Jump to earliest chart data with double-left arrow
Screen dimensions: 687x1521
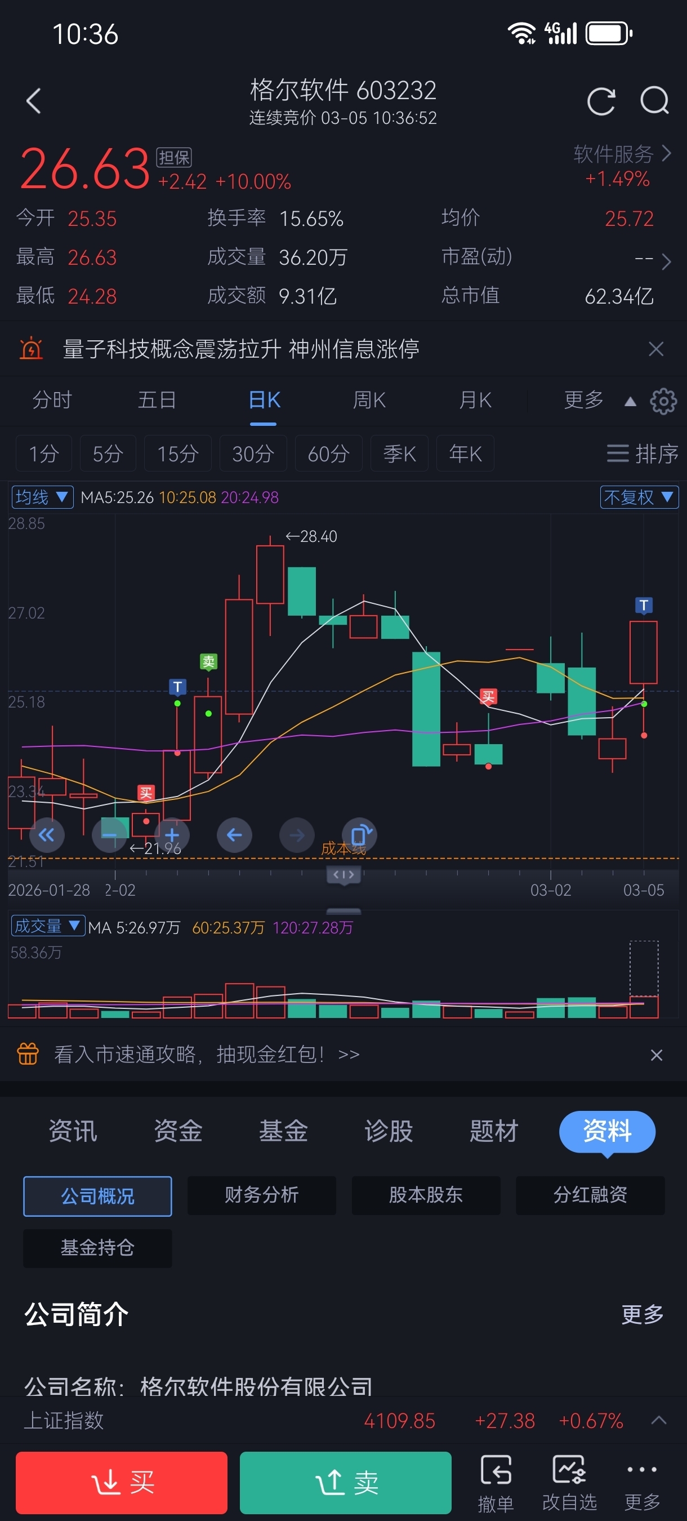pyautogui.click(x=47, y=834)
